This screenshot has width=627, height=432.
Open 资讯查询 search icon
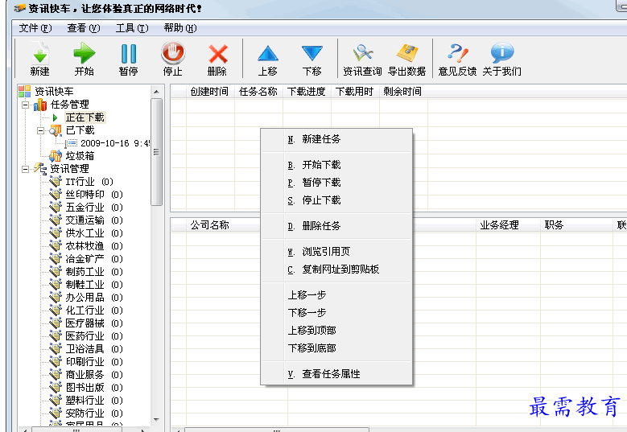pyautogui.click(x=363, y=53)
